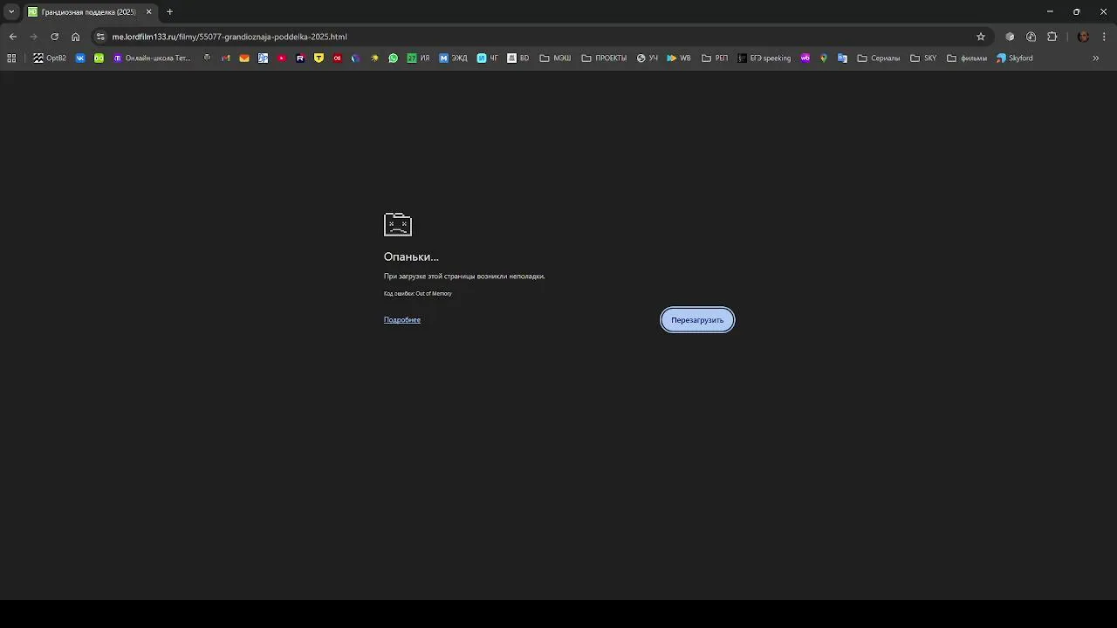1117x628 pixels.
Task: Click the Опаньки... heading
Action: (x=411, y=256)
